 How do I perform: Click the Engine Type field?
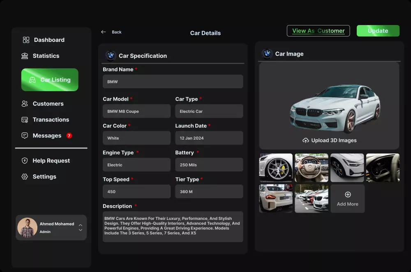click(136, 165)
